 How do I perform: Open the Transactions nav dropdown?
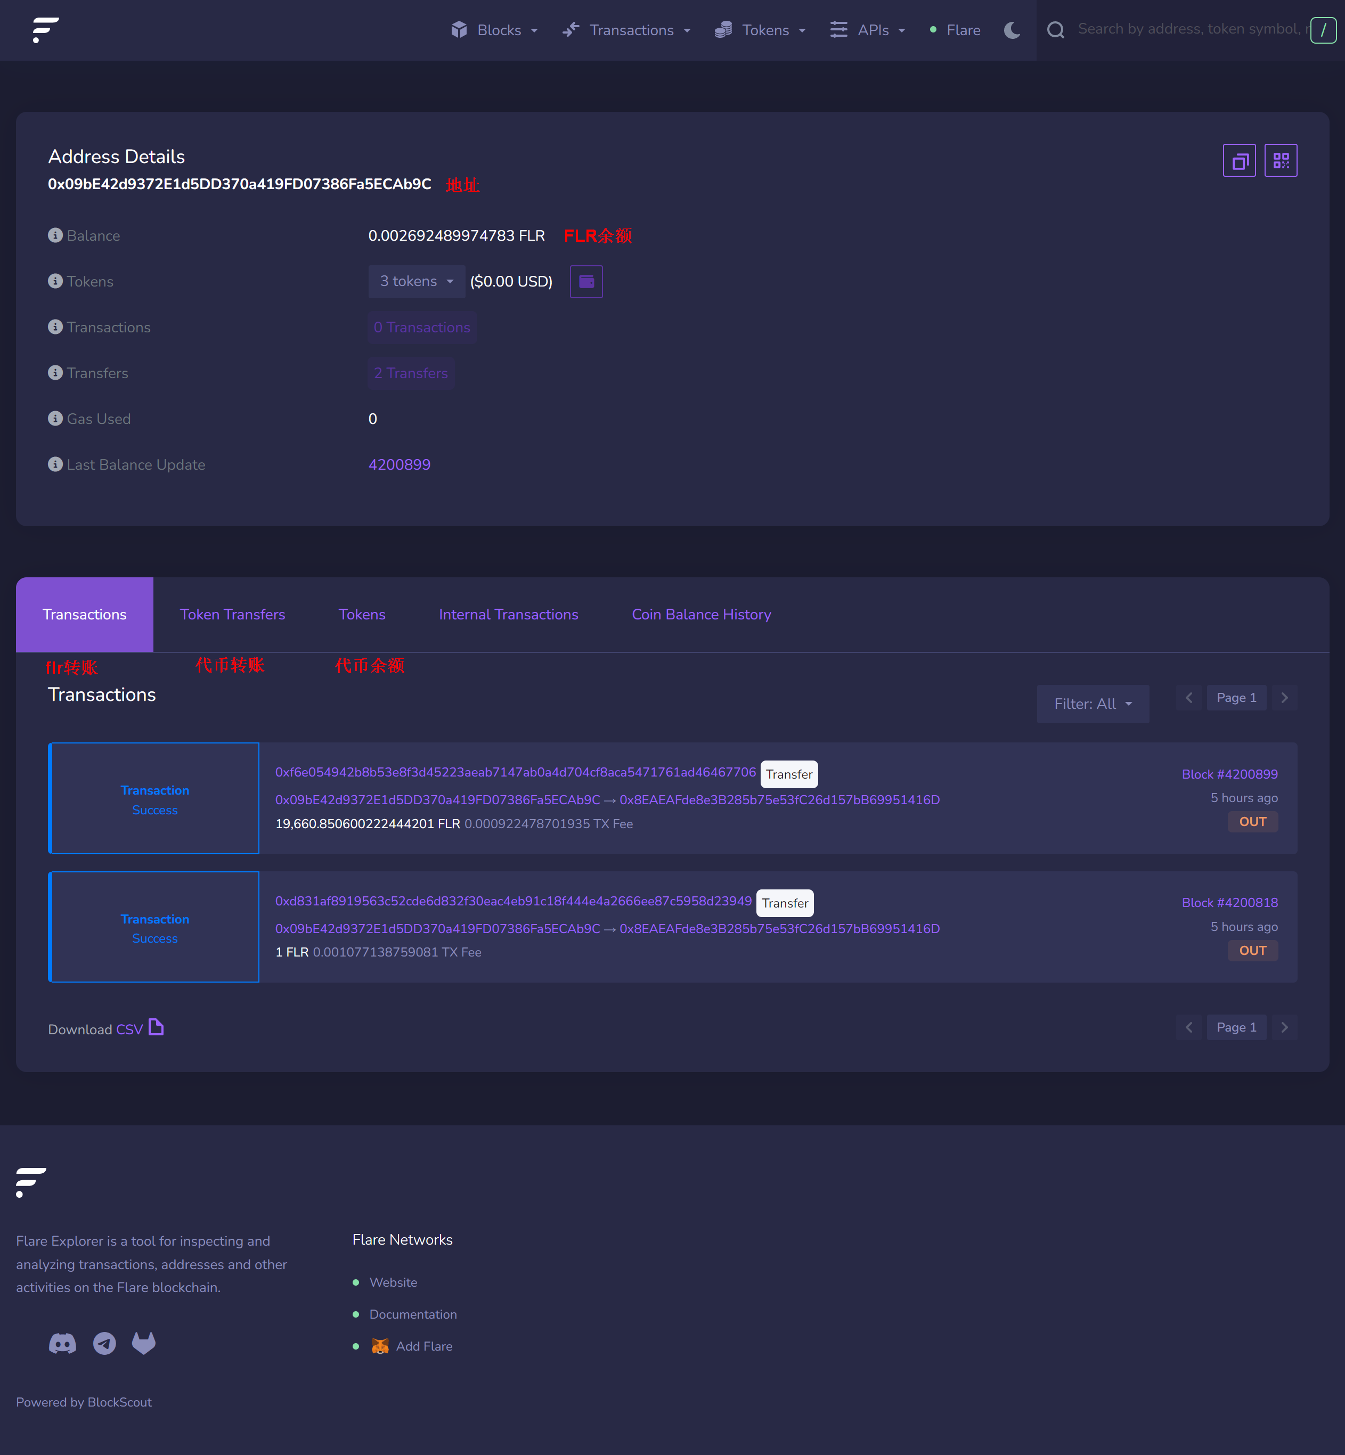(x=626, y=30)
